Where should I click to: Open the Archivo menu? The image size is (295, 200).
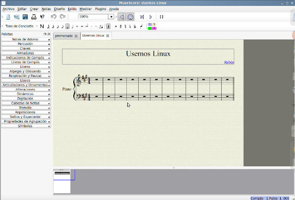point(8,9)
